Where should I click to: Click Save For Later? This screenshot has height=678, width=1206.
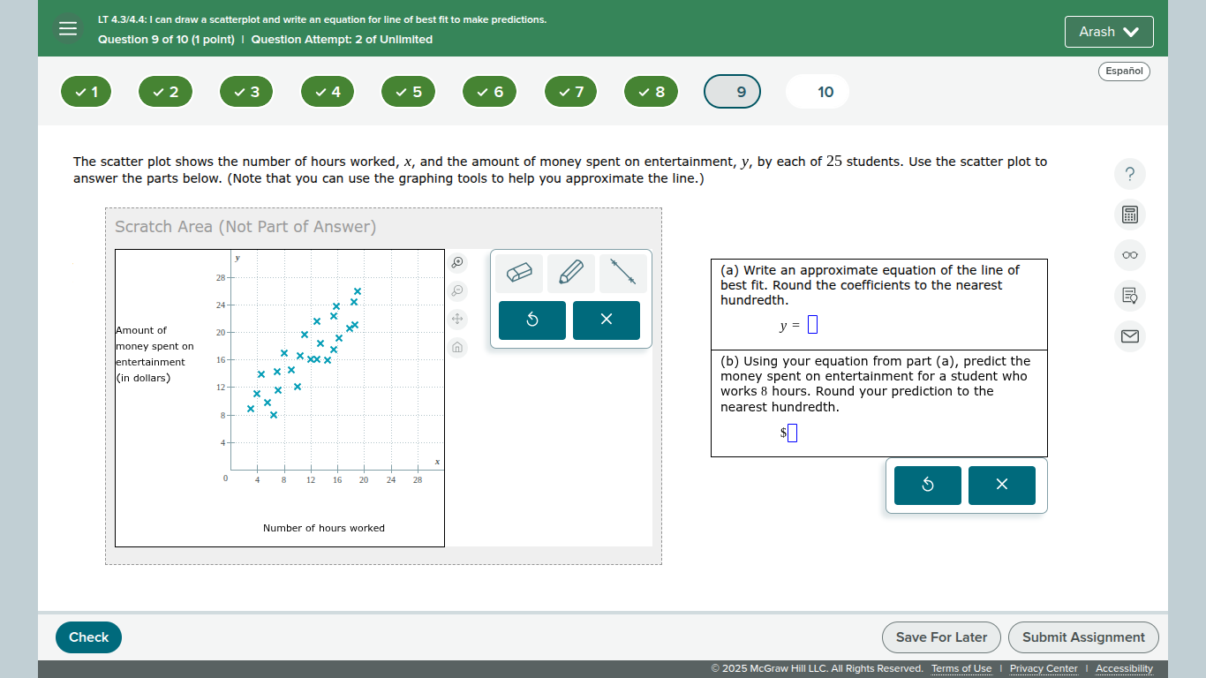tap(941, 637)
